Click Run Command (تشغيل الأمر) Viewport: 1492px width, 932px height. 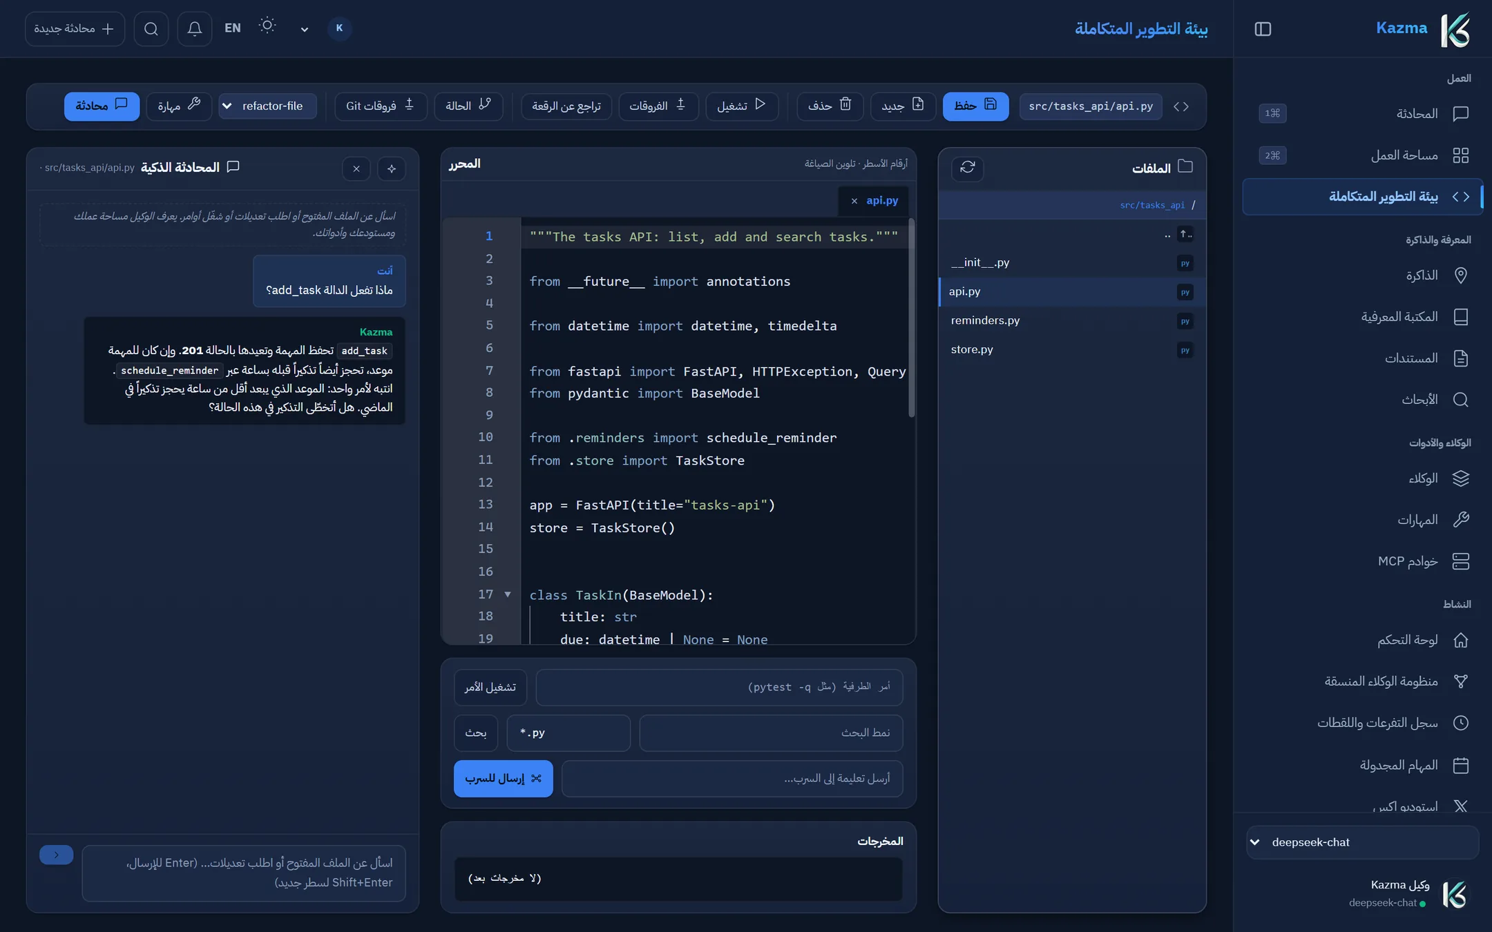(490, 687)
